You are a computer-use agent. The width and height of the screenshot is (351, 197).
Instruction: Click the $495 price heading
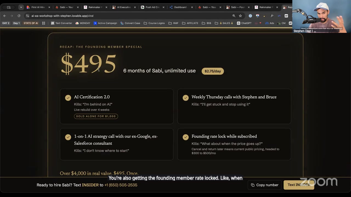88,64
